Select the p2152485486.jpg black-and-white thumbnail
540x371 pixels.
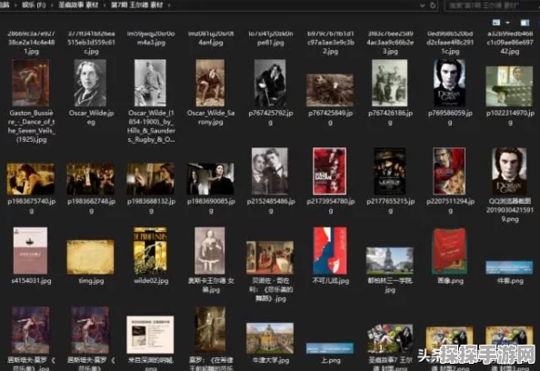(270, 171)
